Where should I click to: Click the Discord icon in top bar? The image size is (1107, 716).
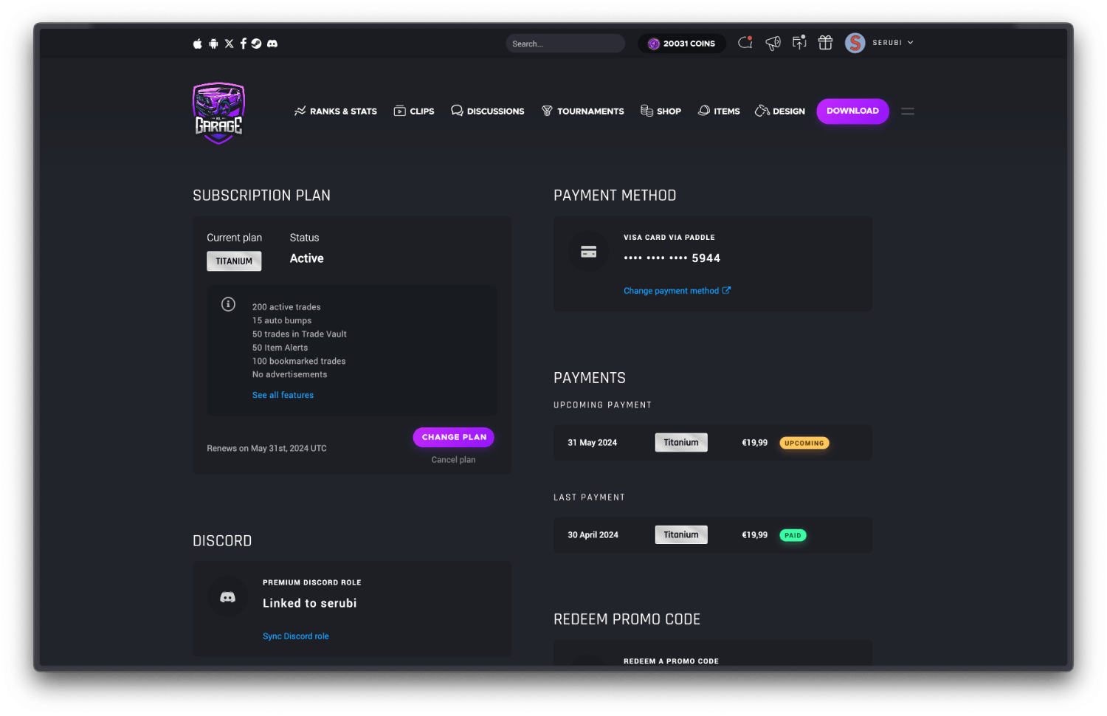click(272, 44)
